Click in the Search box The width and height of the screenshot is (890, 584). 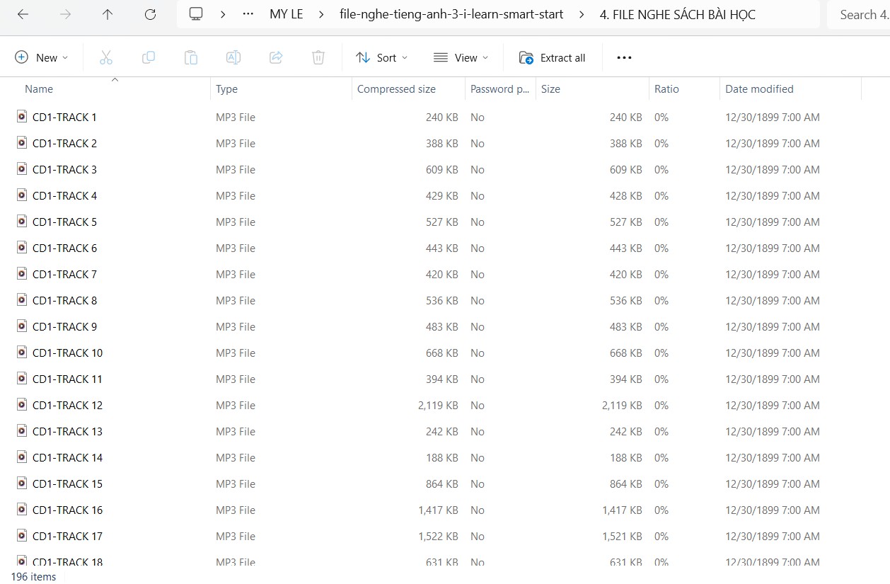(x=860, y=14)
